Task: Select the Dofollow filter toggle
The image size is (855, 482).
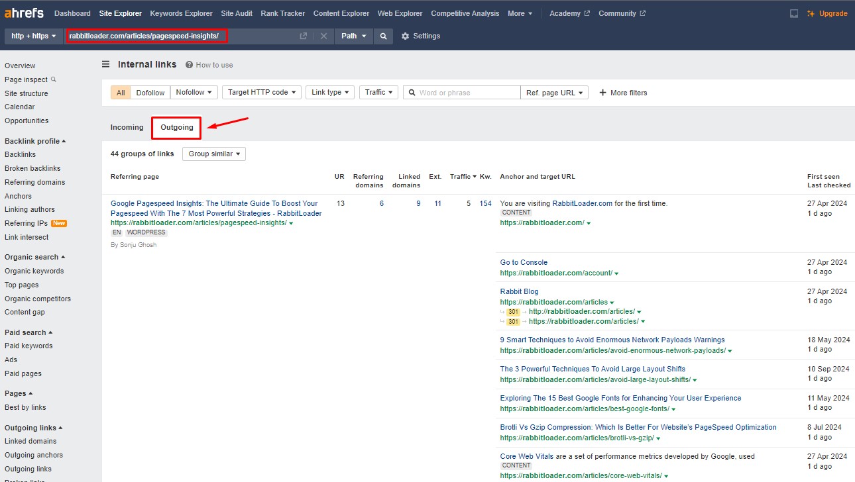Action: 150,93
